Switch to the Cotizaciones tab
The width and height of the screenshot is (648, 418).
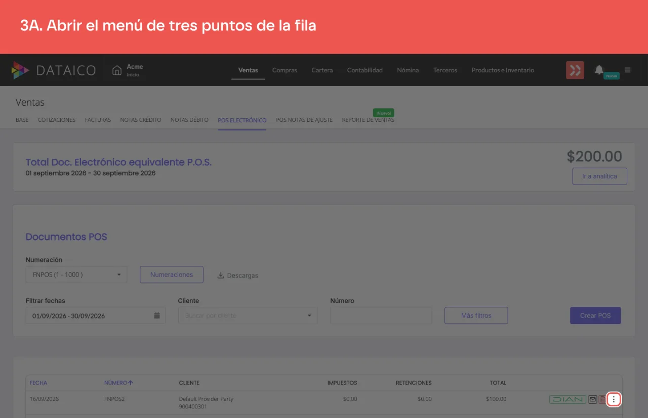(57, 120)
